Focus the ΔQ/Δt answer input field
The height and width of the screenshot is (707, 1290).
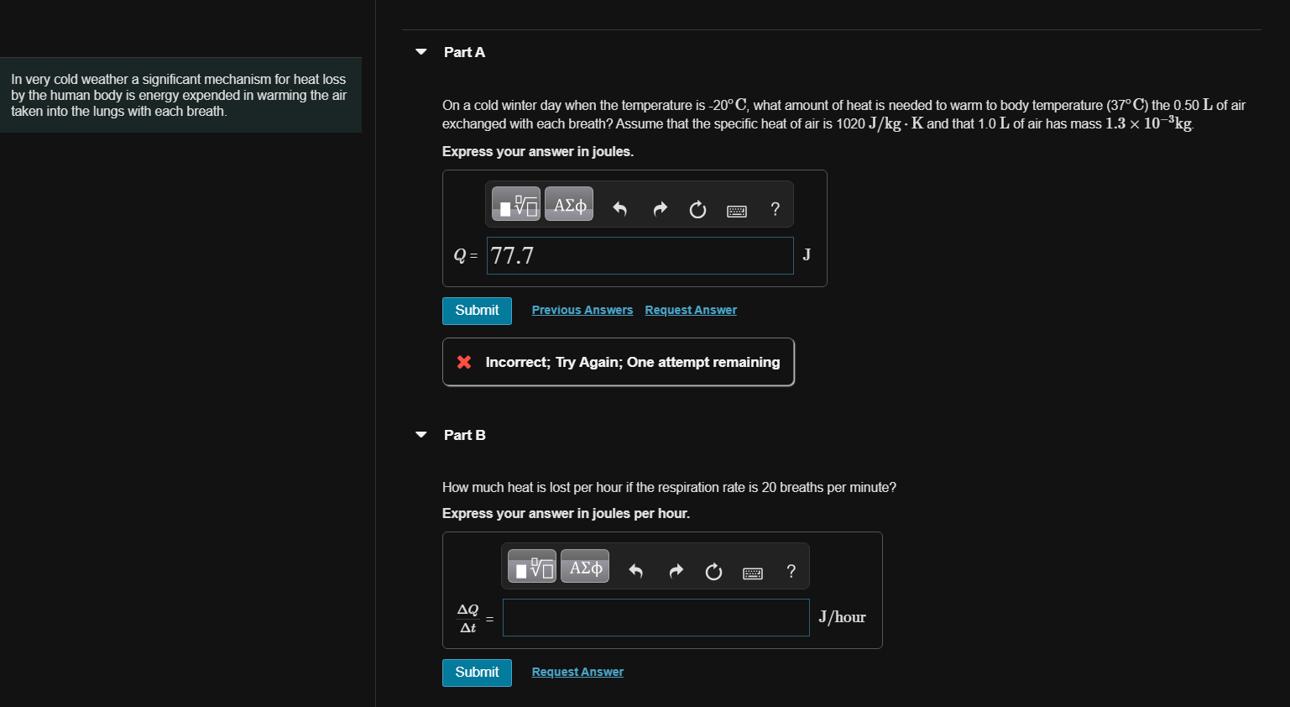click(x=656, y=617)
